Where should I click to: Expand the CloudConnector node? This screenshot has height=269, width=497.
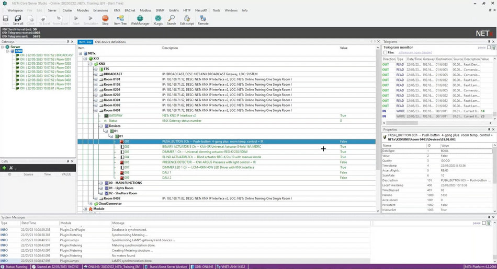[91, 204]
